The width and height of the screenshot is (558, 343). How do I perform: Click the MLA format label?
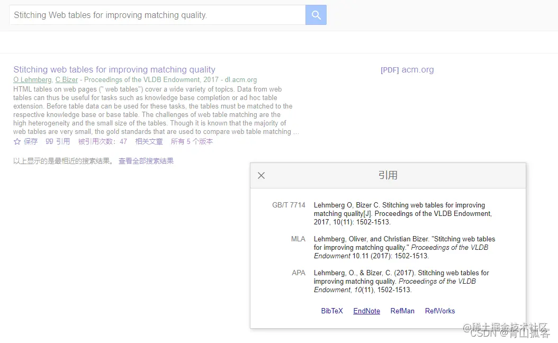click(x=298, y=239)
